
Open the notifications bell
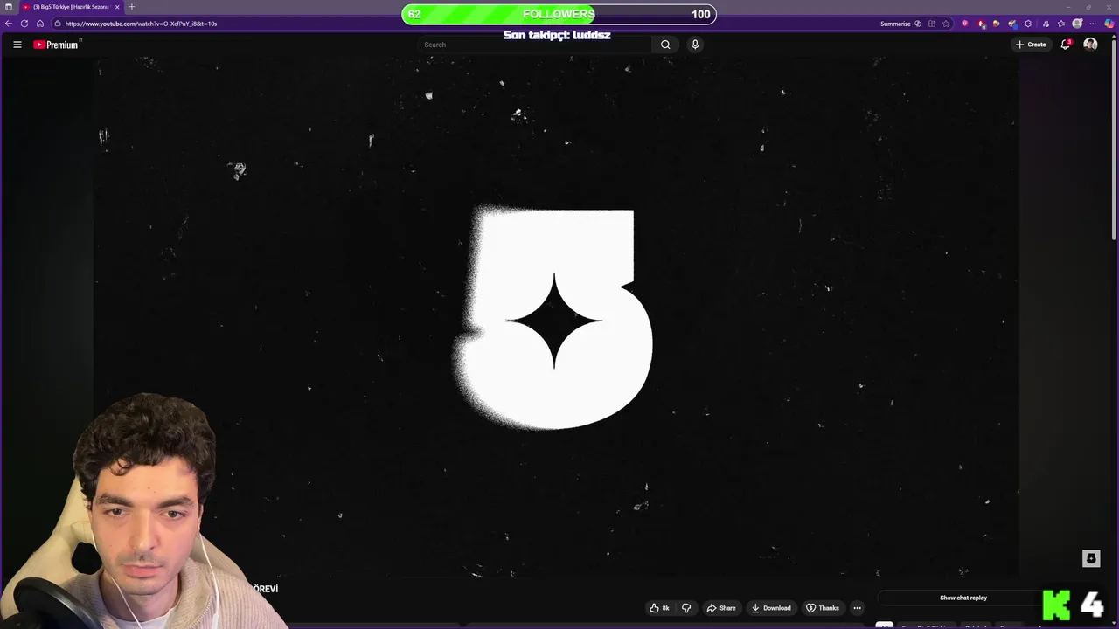coord(1066,45)
